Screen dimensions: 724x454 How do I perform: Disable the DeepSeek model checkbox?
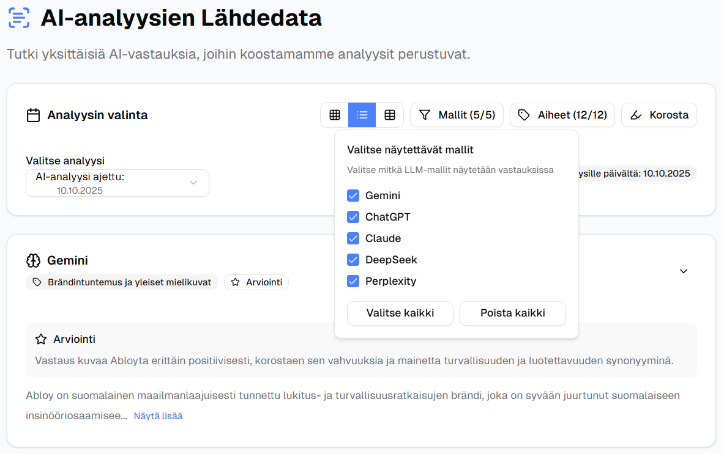pyautogui.click(x=353, y=260)
